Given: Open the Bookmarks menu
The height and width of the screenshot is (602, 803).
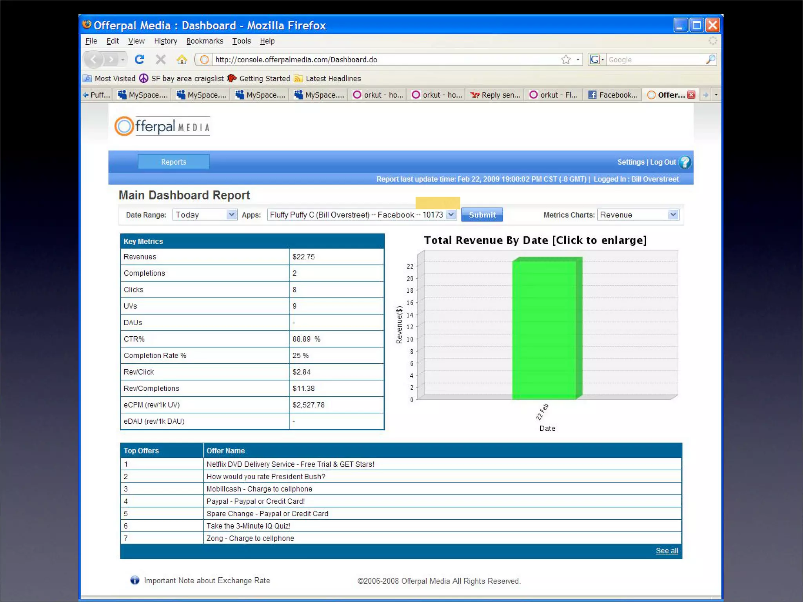Looking at the screenshot, I should coord(204,41).
